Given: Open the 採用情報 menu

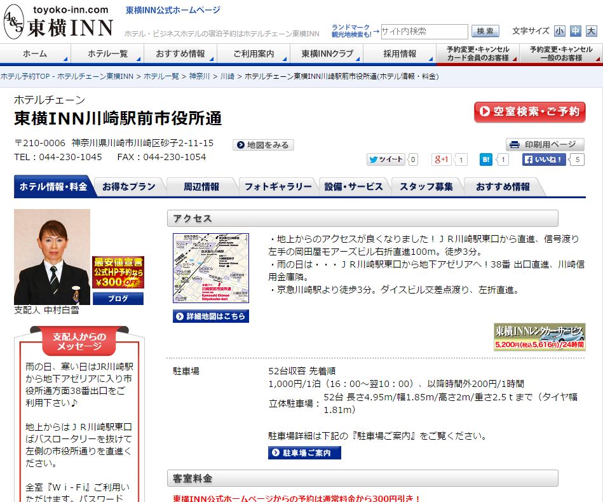Looking at the screenshot, I should click(x=400, y=53).
